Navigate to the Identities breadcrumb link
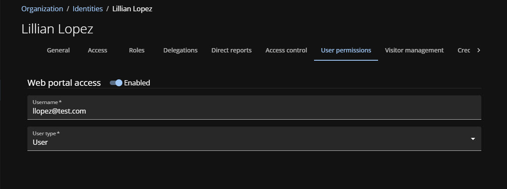Screen dimensions: 507x189 pyautogui.click(x=87, y=9)
